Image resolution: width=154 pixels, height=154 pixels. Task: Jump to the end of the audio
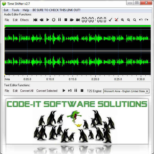(78, 20)
